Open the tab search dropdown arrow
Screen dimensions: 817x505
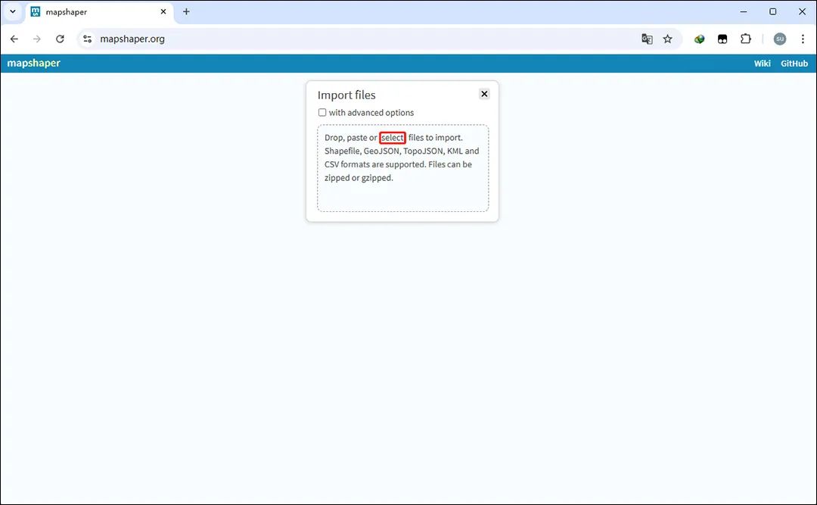(x=13, y=11)
